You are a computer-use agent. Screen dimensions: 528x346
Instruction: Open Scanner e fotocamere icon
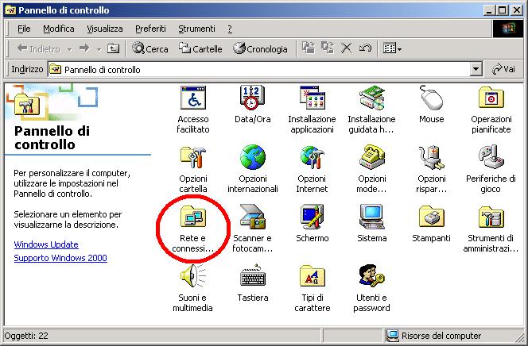point(252,217)
